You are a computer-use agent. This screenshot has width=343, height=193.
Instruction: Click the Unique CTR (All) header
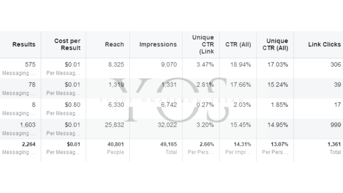275,45
